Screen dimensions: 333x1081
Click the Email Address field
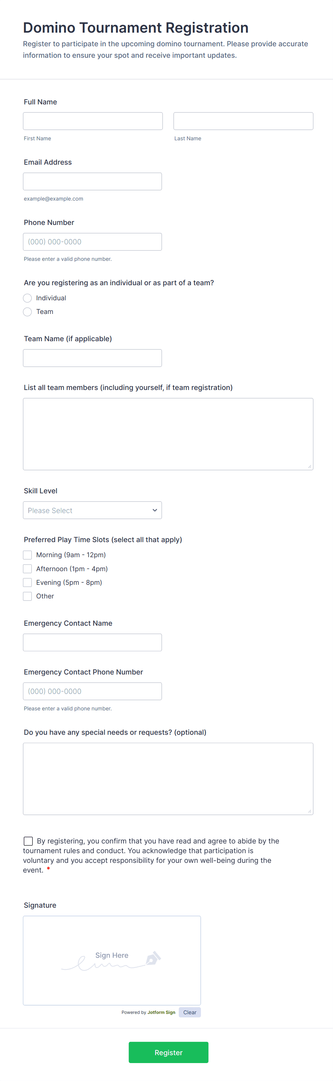pos(93,181)
